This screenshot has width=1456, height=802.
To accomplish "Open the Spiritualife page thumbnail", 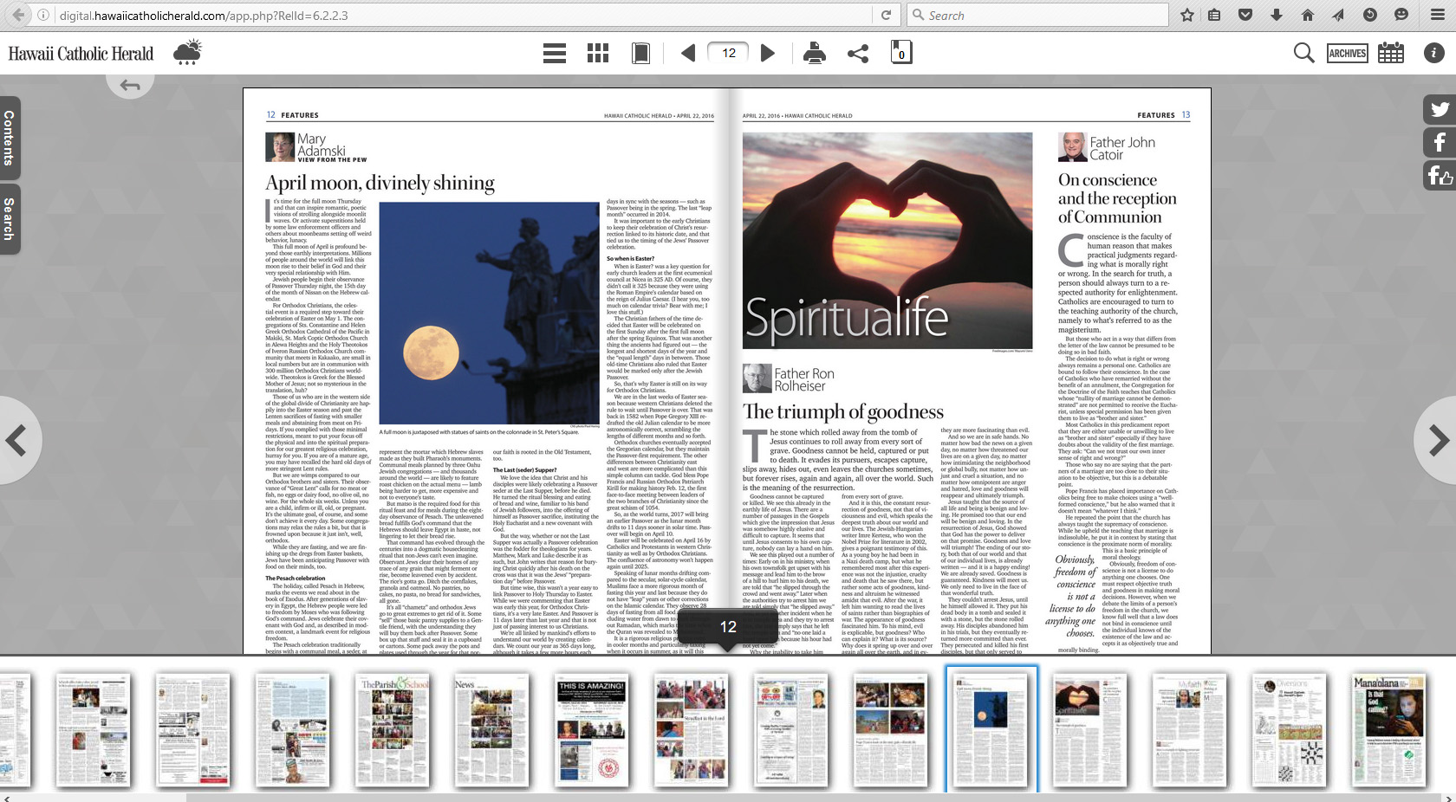I will click(x=1089, y=730).
